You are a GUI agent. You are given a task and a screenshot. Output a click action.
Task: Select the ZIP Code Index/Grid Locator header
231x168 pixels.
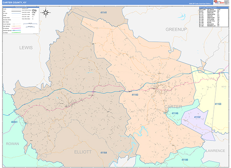(x=210, y=8)
